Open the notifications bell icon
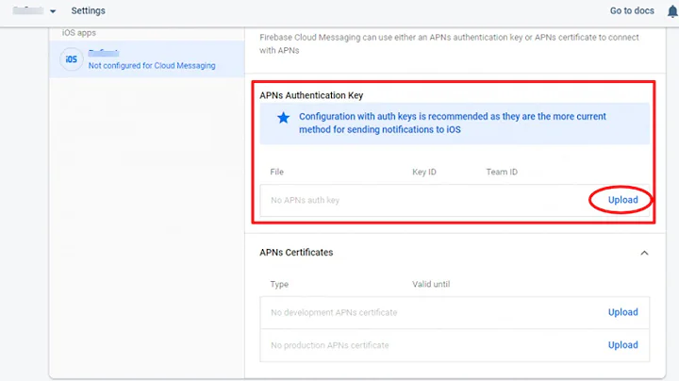Image resolution: width=679 pixels, height=381 pixels. click(x=672, y=11)
